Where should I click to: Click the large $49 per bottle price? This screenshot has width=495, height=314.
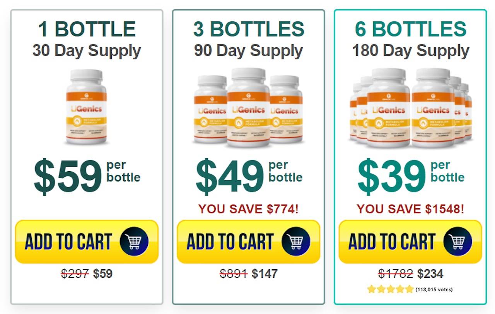[230, 177]
